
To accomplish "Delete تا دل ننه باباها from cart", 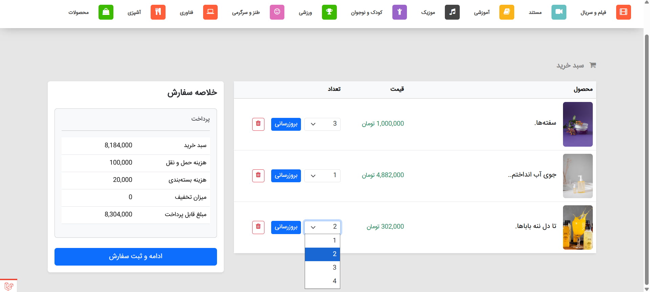I will (258, 227).
